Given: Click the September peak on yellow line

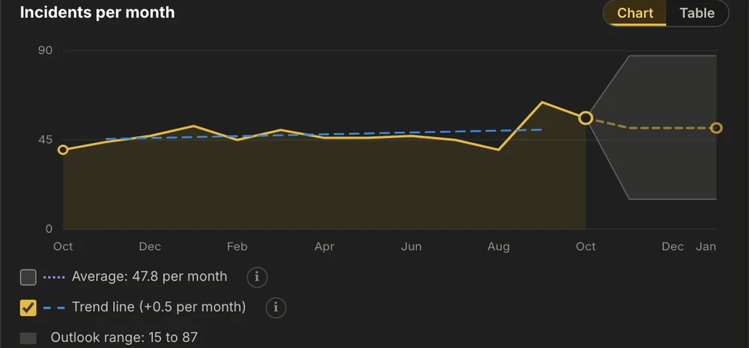Looking at the screenshot, I should (542, 103).
